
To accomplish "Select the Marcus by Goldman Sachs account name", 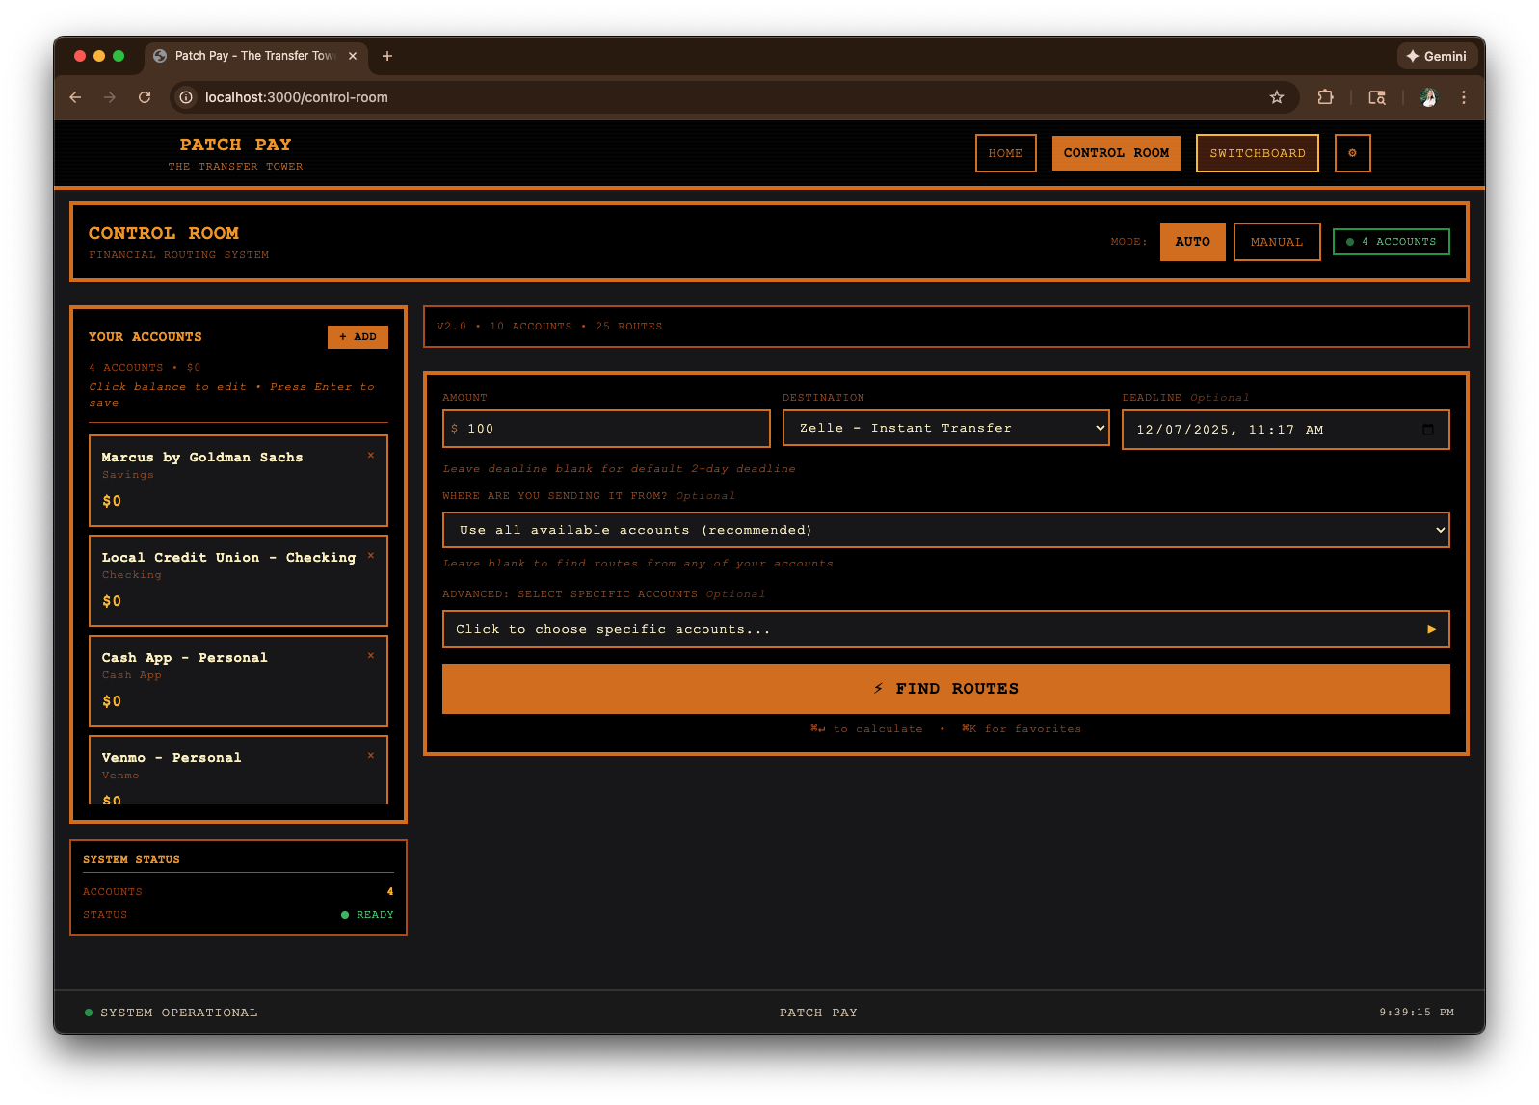I will [202, 458].
